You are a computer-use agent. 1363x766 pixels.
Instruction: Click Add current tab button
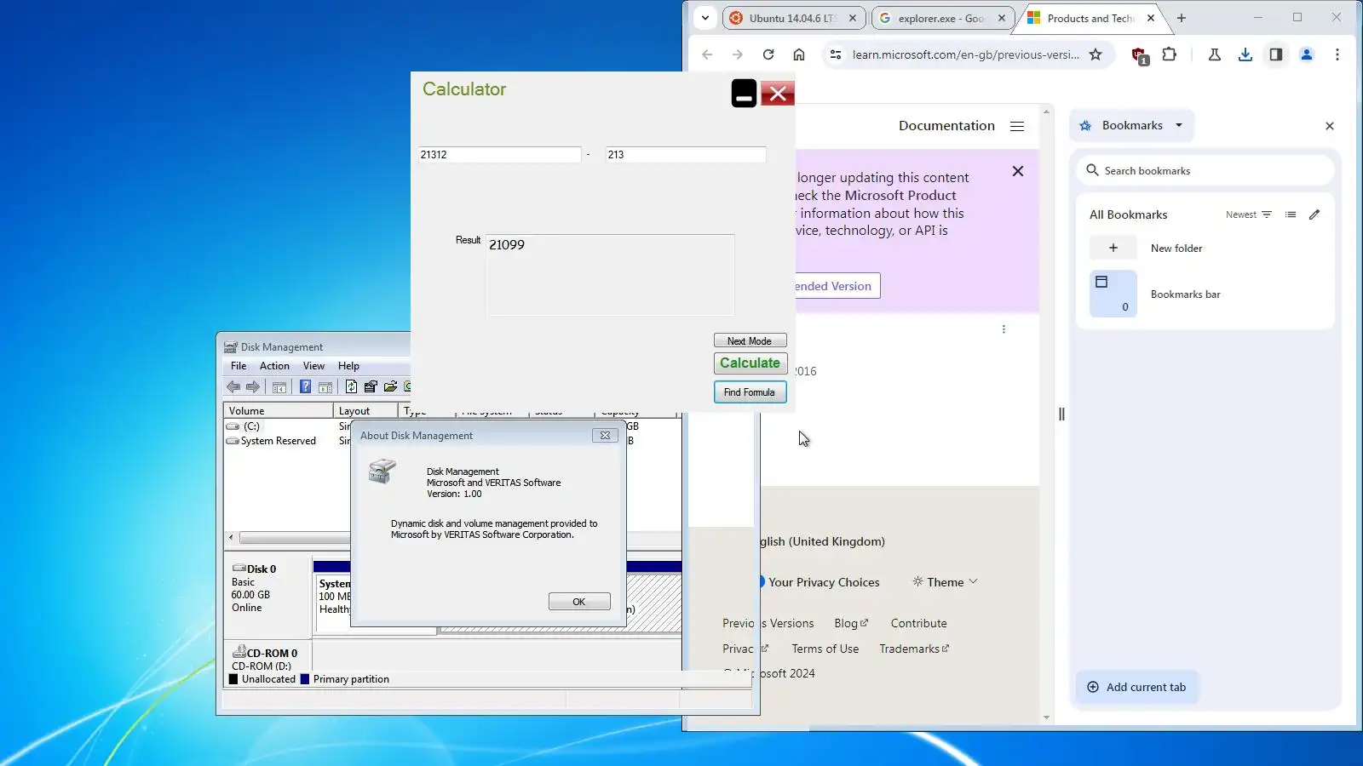[x=1137, y=687]
